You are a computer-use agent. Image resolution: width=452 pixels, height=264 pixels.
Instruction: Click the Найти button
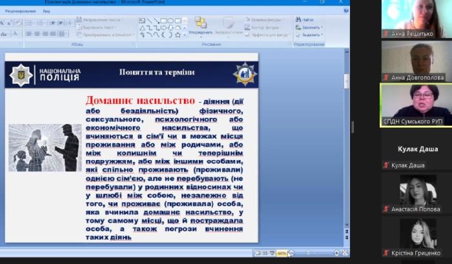click(x=304, y=20)
